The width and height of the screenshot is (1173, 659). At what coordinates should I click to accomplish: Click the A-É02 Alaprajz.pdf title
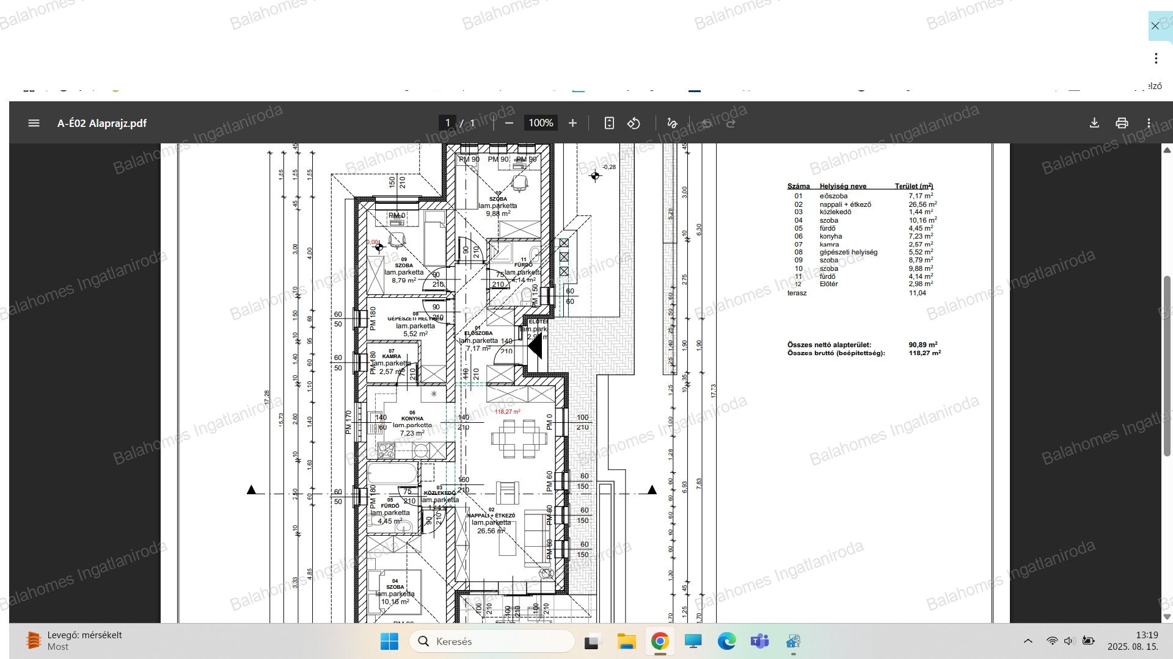pos(102,123)
